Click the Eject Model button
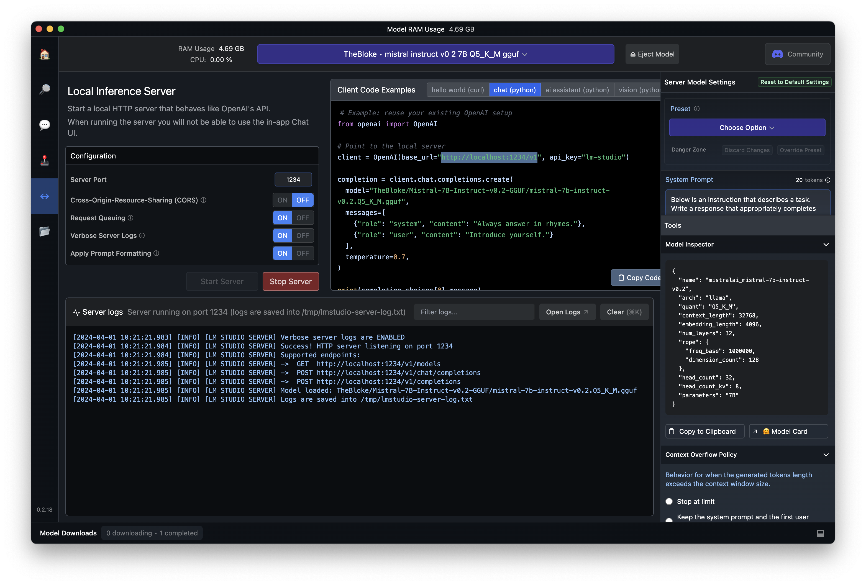The image size is (866, 585). (x=652, y=54)
